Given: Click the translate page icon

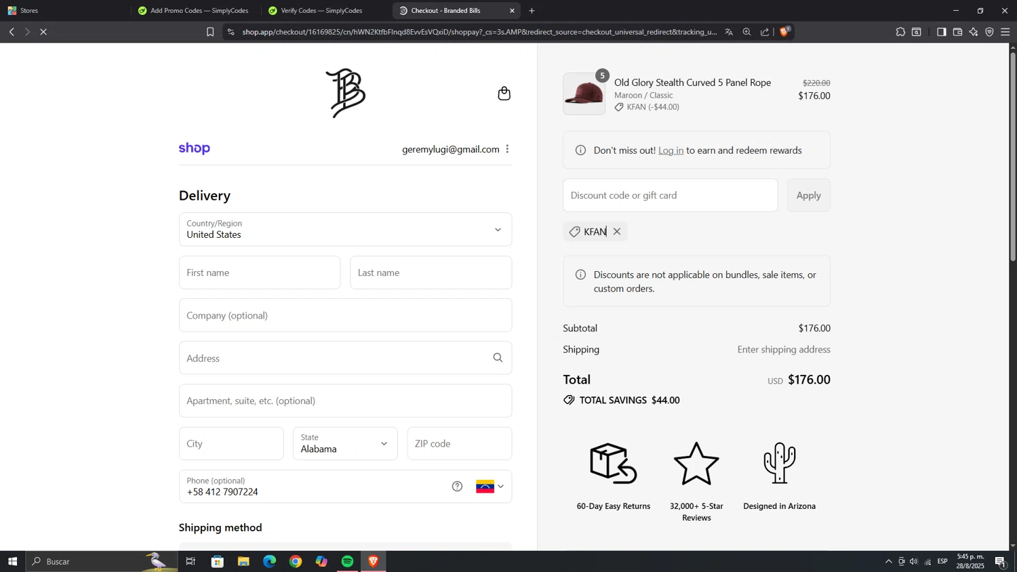Looking at the screenshot, I should 729,32.
